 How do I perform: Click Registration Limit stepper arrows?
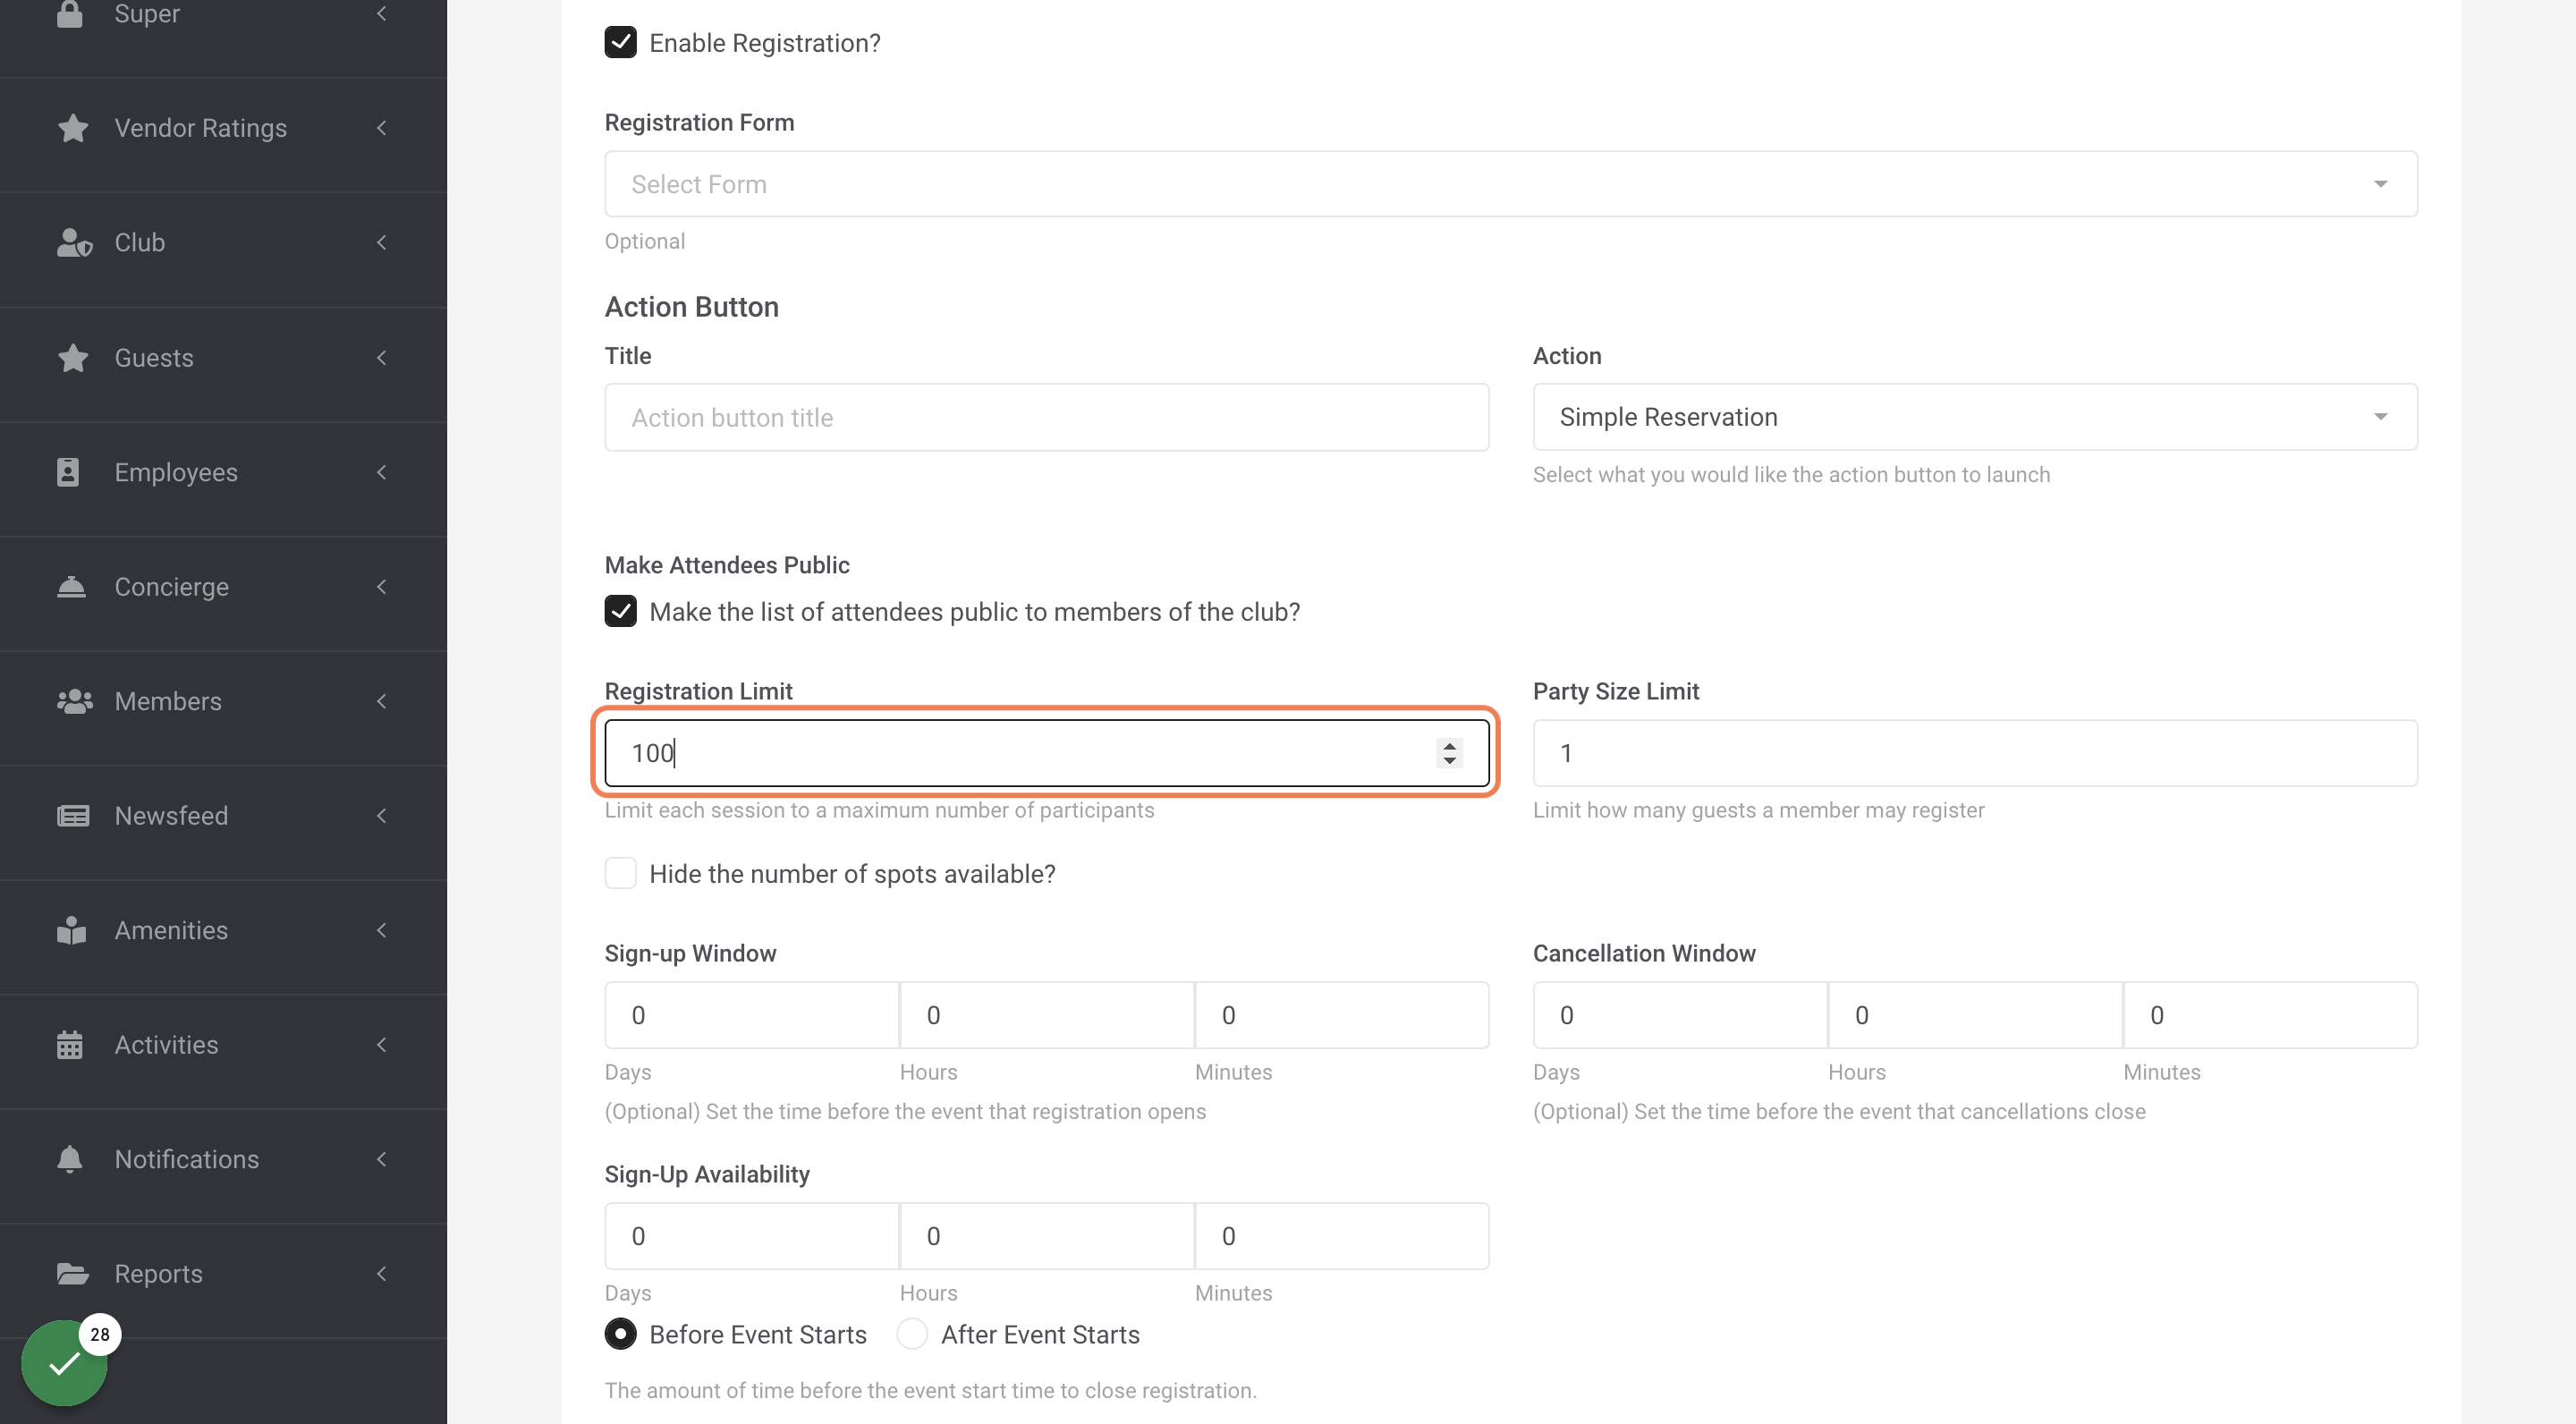(1449, 753)
